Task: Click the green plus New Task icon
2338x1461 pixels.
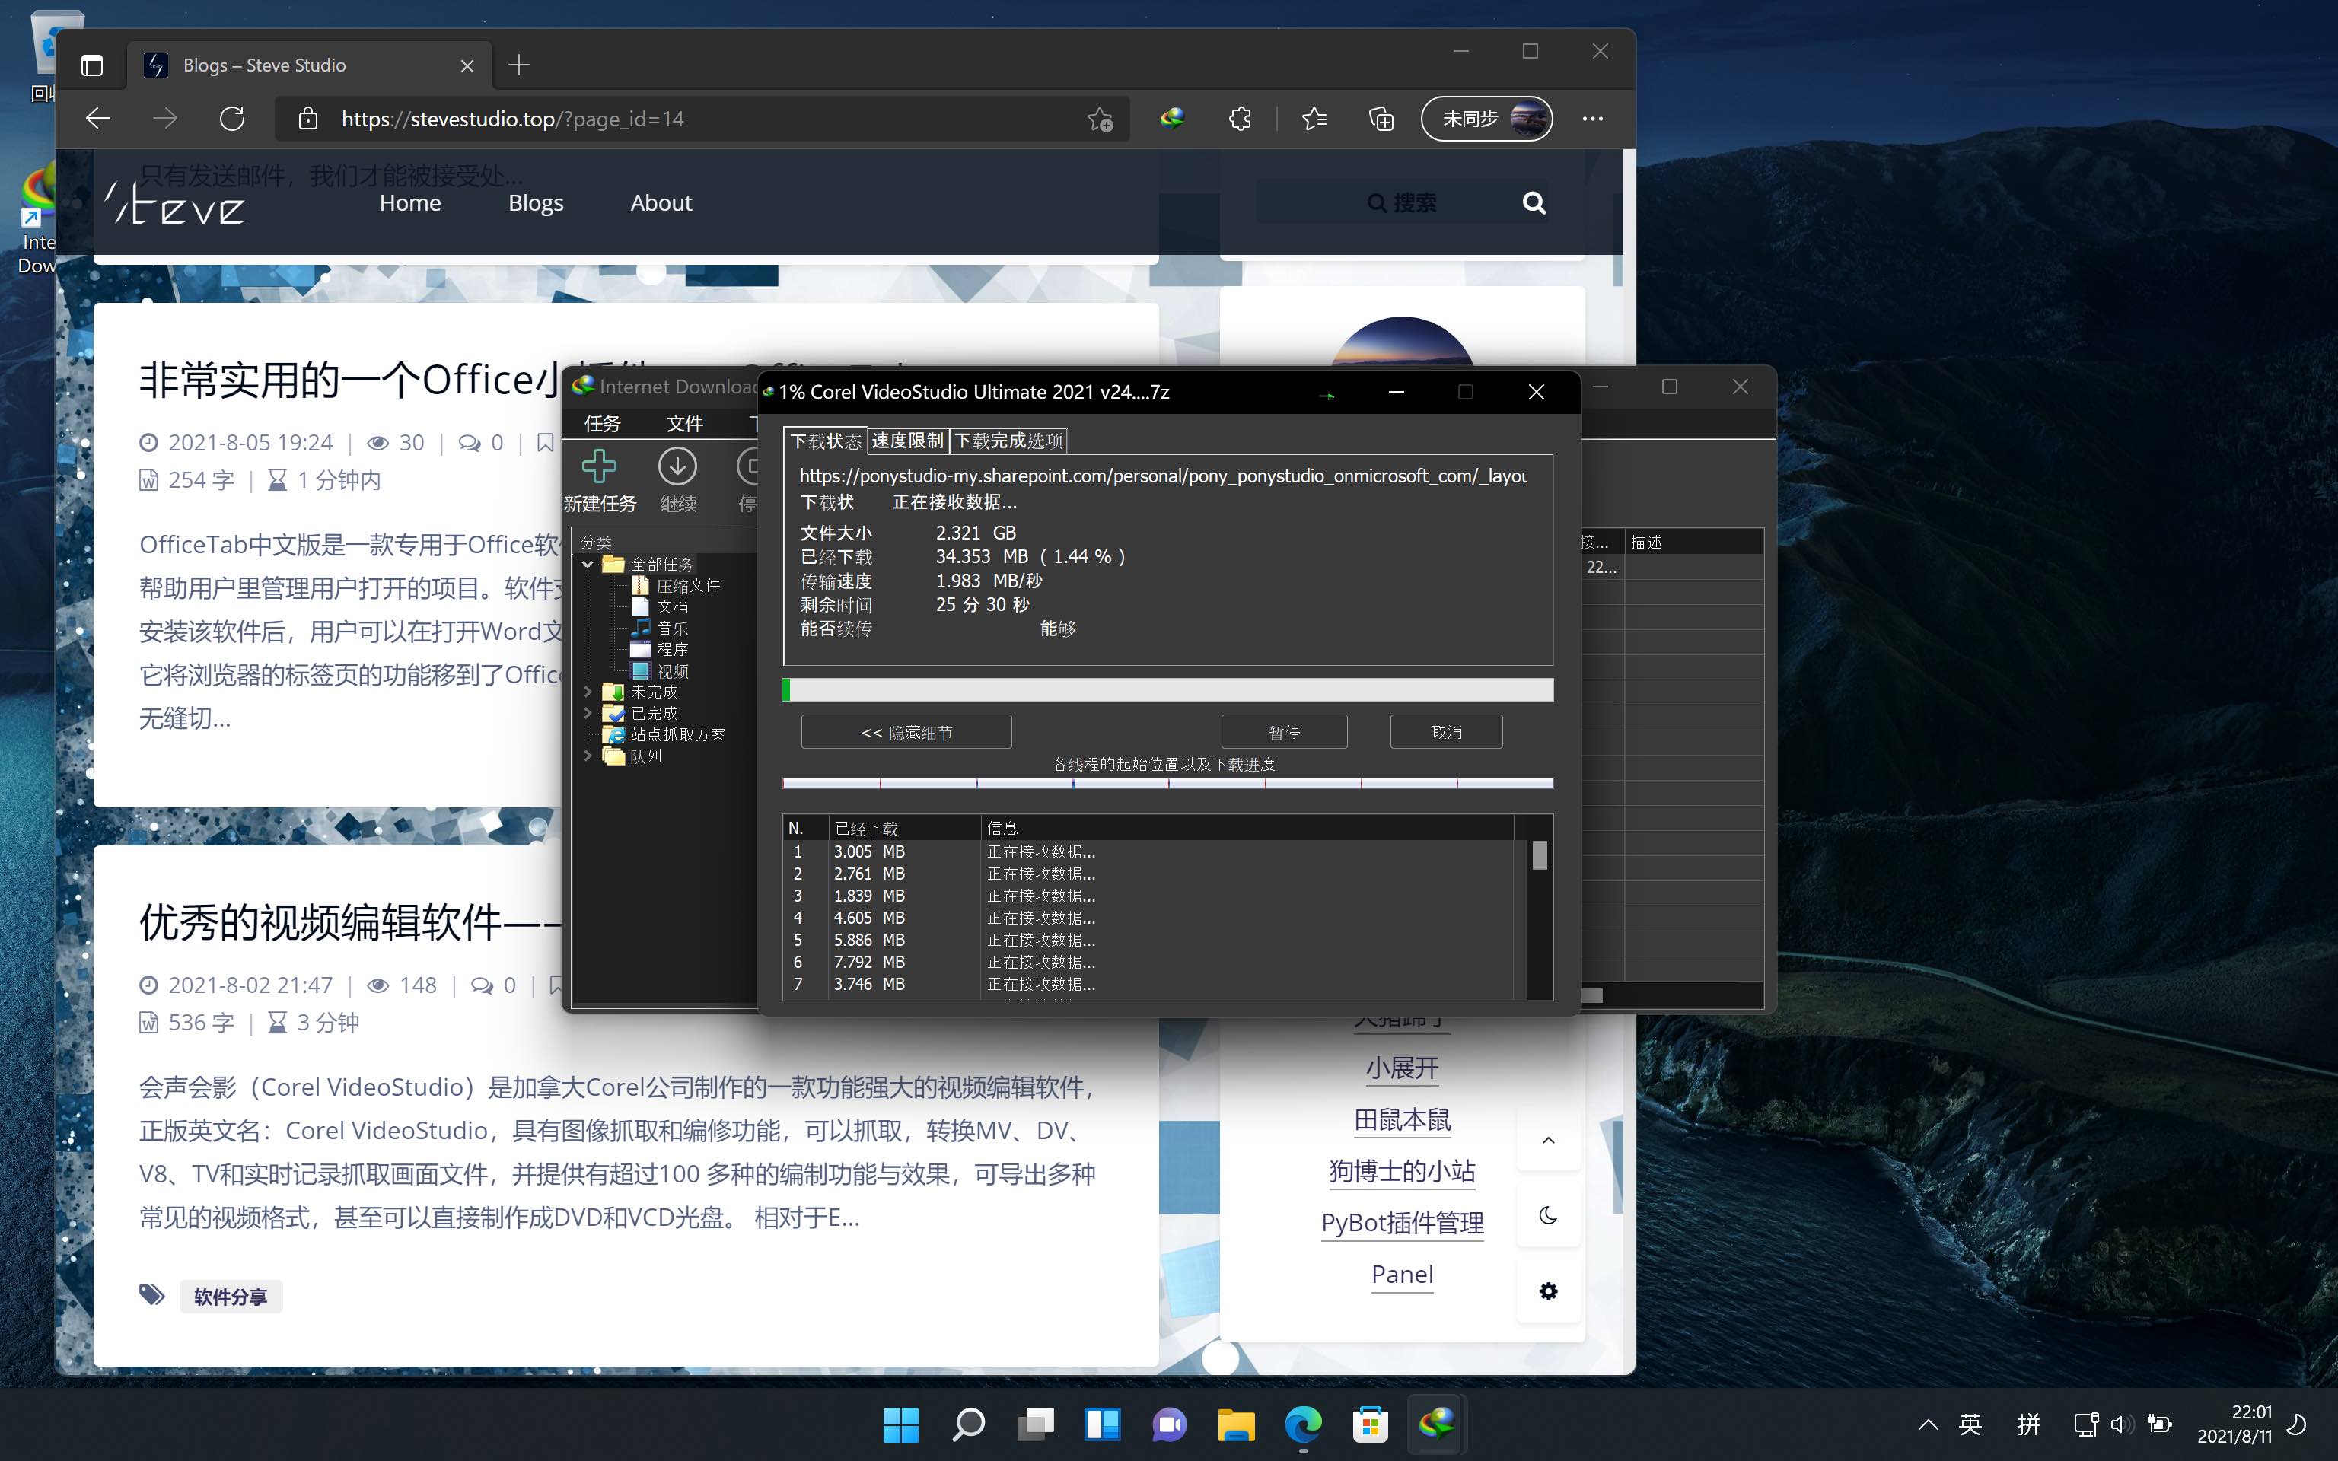Action: point(599,468)
